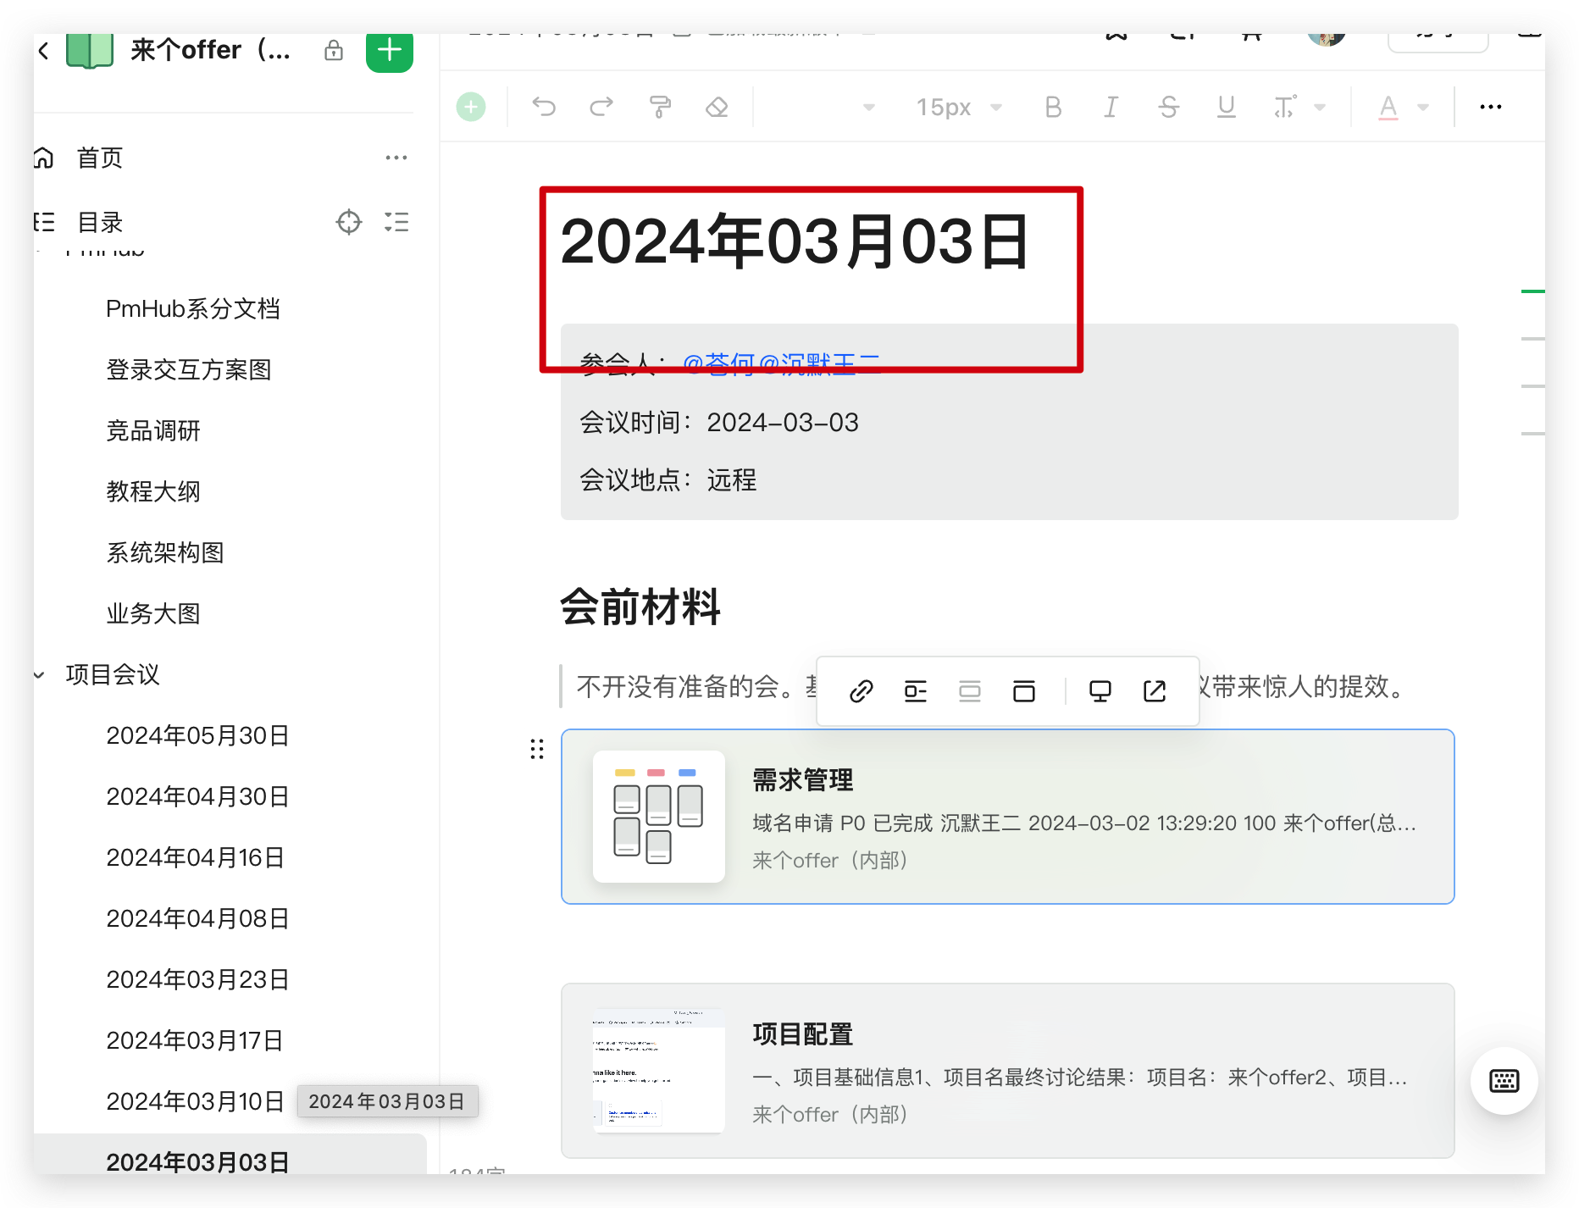1579x1208 pixels.
Task: Apply the font color A button
Action: point(1388,107)
